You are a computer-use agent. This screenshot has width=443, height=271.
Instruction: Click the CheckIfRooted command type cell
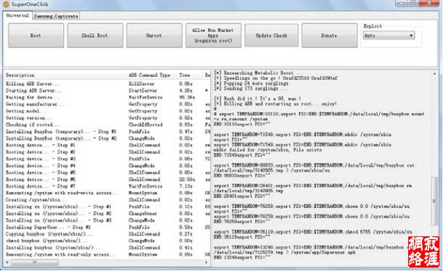[145, 125]
